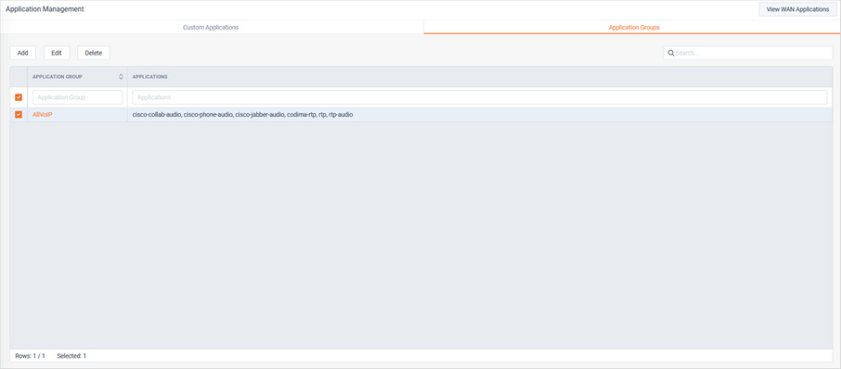841x369 pixels.
Task: Click the Selected: 1 status text
Action: coord(71,356)
